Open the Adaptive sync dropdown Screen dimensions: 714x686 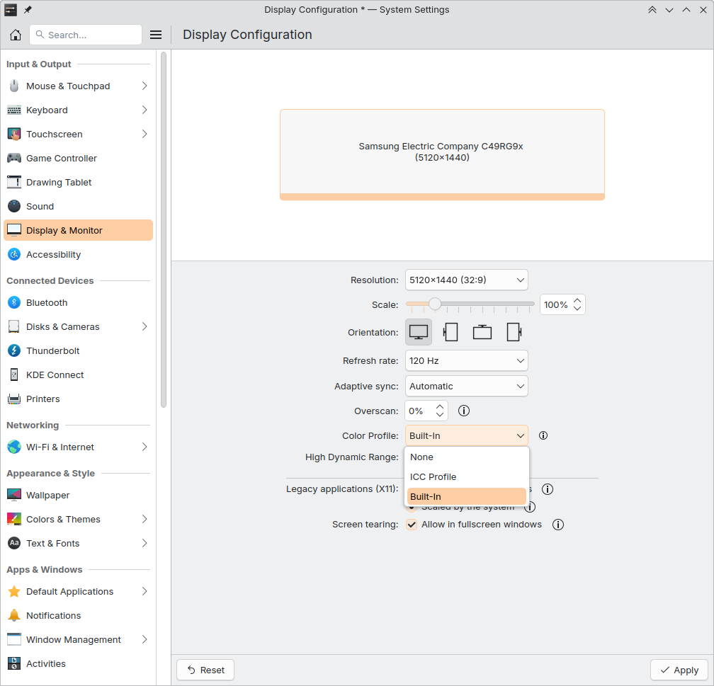466,386
